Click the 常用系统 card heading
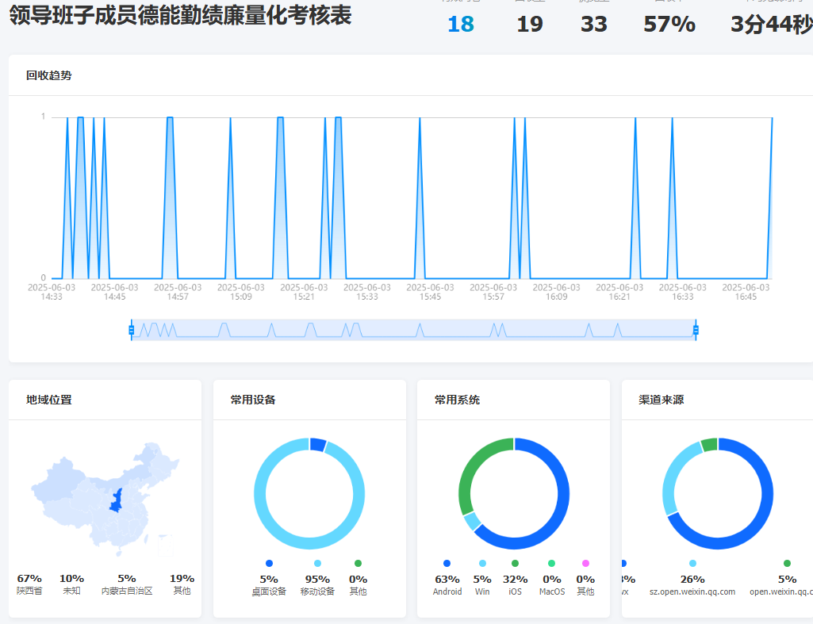Screen dimensions: 813x624 458,400
